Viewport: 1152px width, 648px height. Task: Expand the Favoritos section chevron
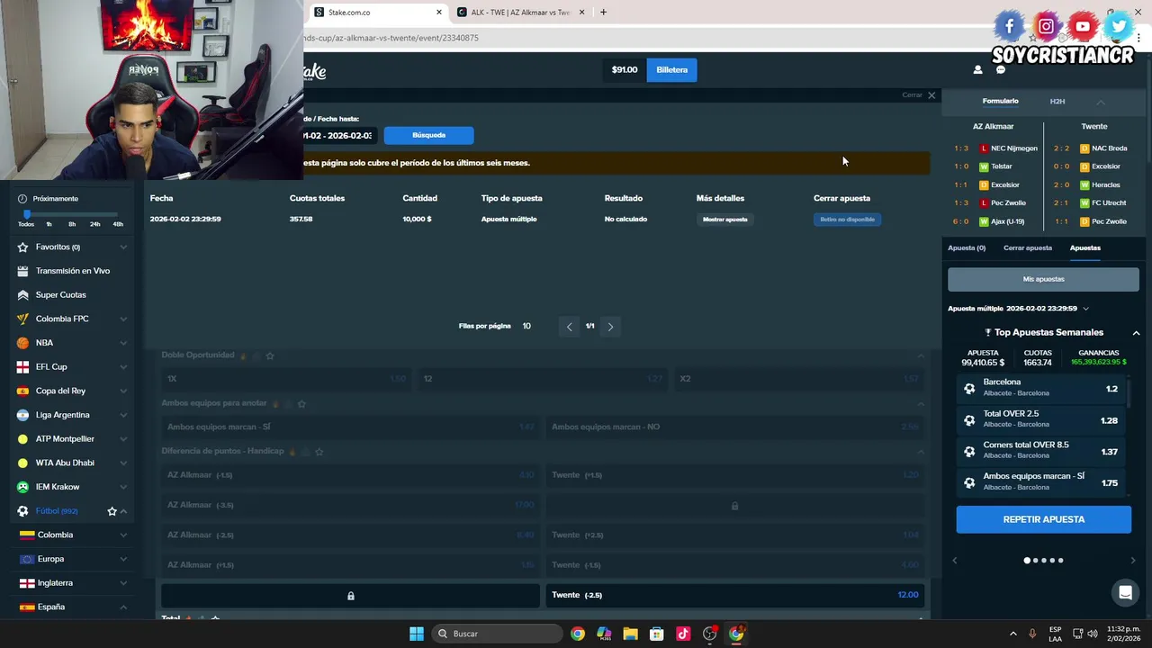[x=123, y=247]
